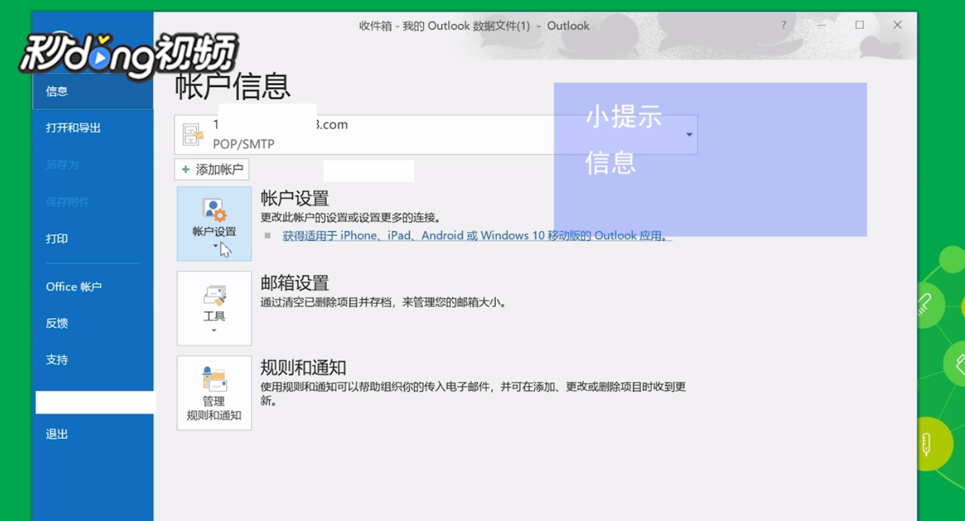Close the Outlook window
The height and width of the screenshot is (521, 965).
897,25
